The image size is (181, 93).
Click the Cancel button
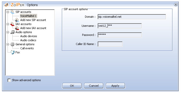[94, 86]
